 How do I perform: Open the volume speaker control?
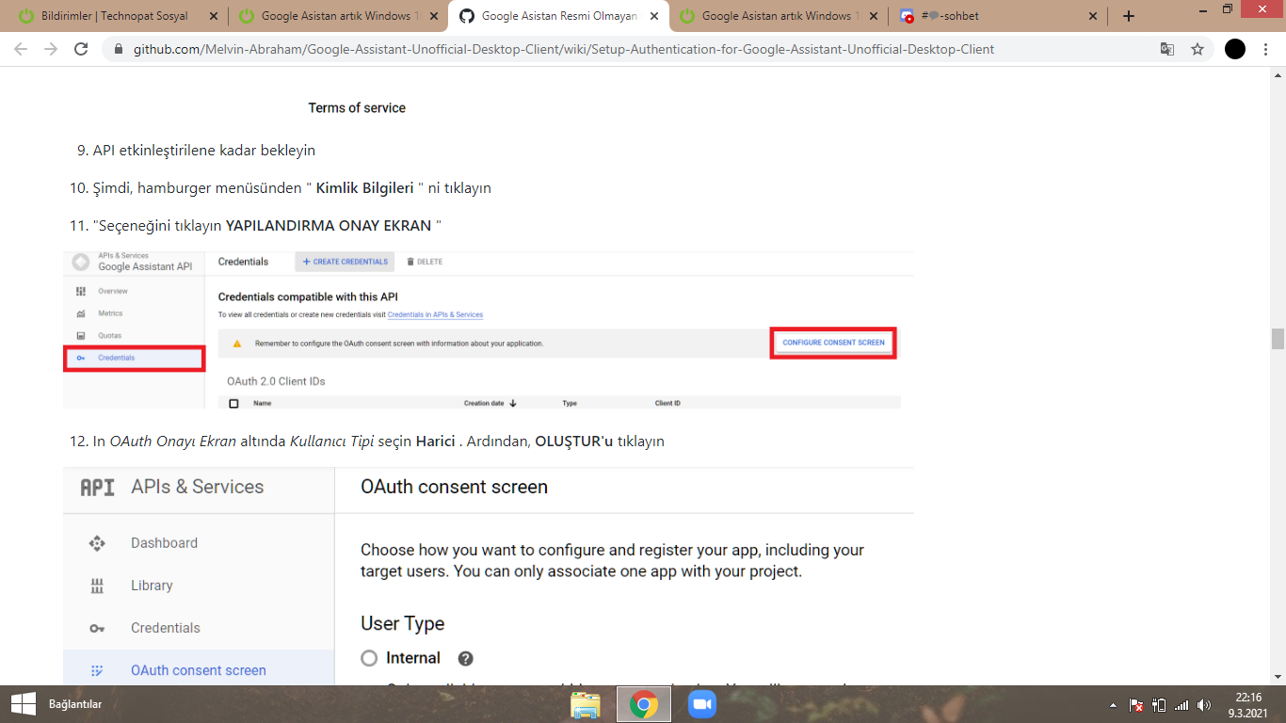click(1204, 705)
